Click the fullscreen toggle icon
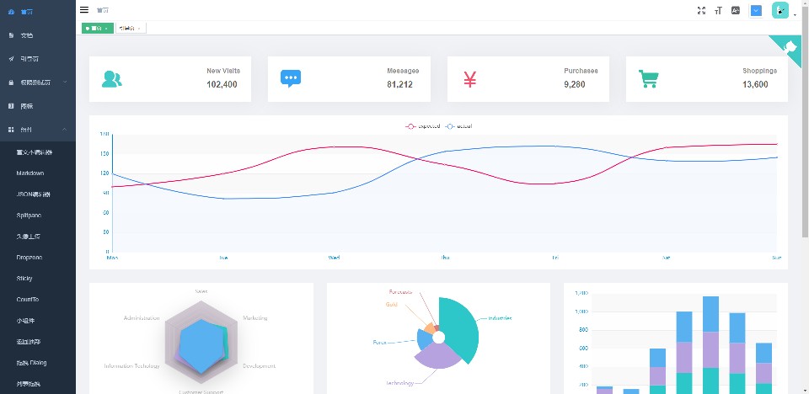809x394 pixels. (701, 10)
